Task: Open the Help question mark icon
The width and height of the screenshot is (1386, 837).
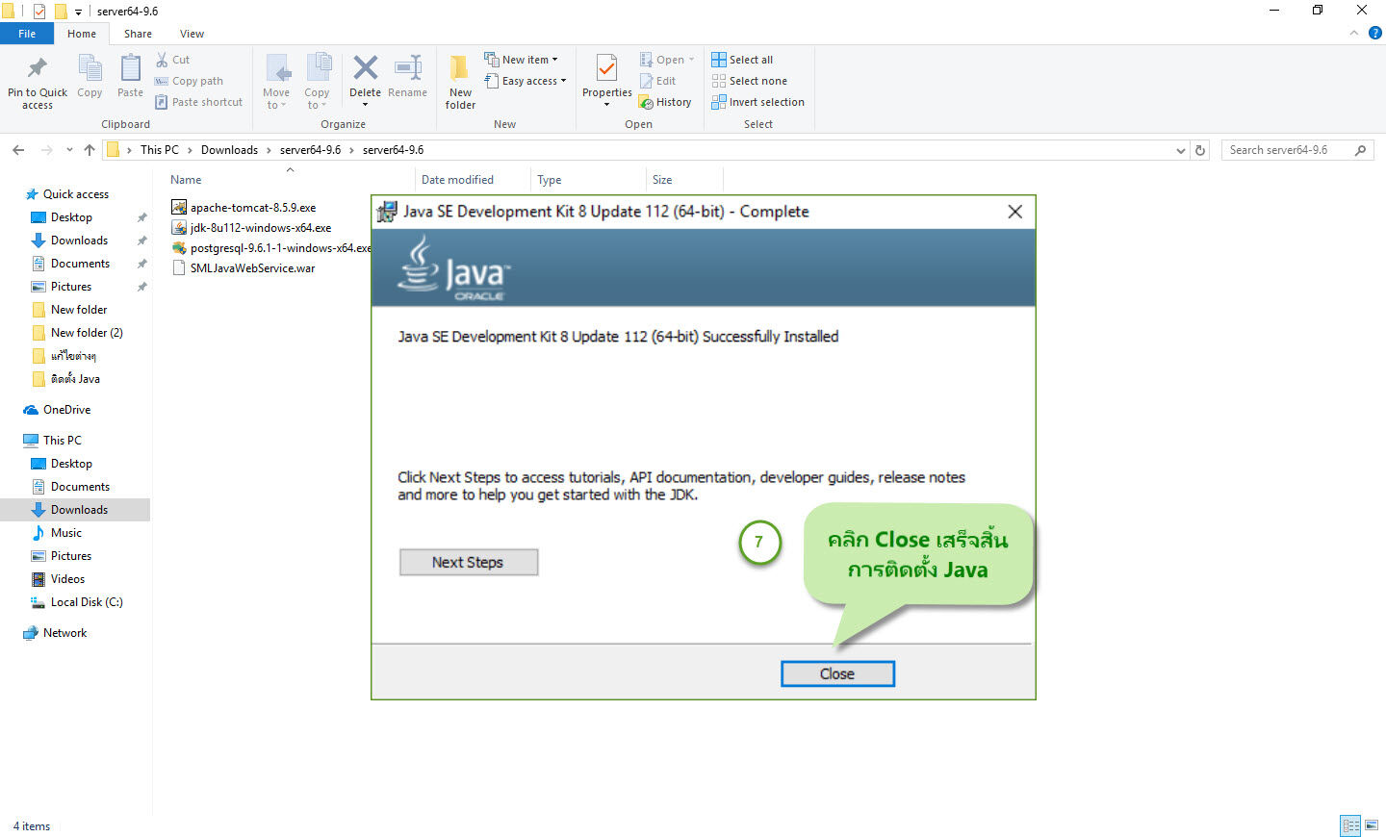Action: coord(1374,33)
